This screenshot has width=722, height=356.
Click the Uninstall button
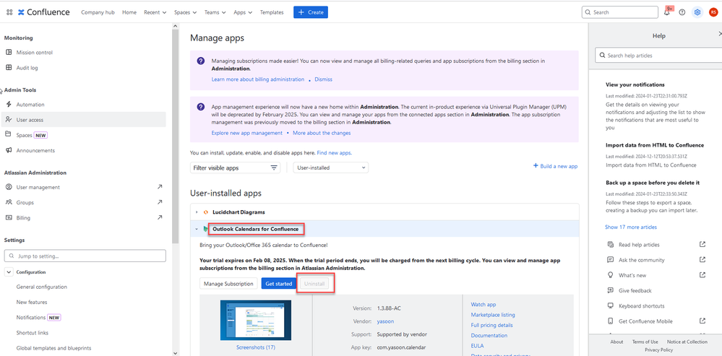pos(314,284)
